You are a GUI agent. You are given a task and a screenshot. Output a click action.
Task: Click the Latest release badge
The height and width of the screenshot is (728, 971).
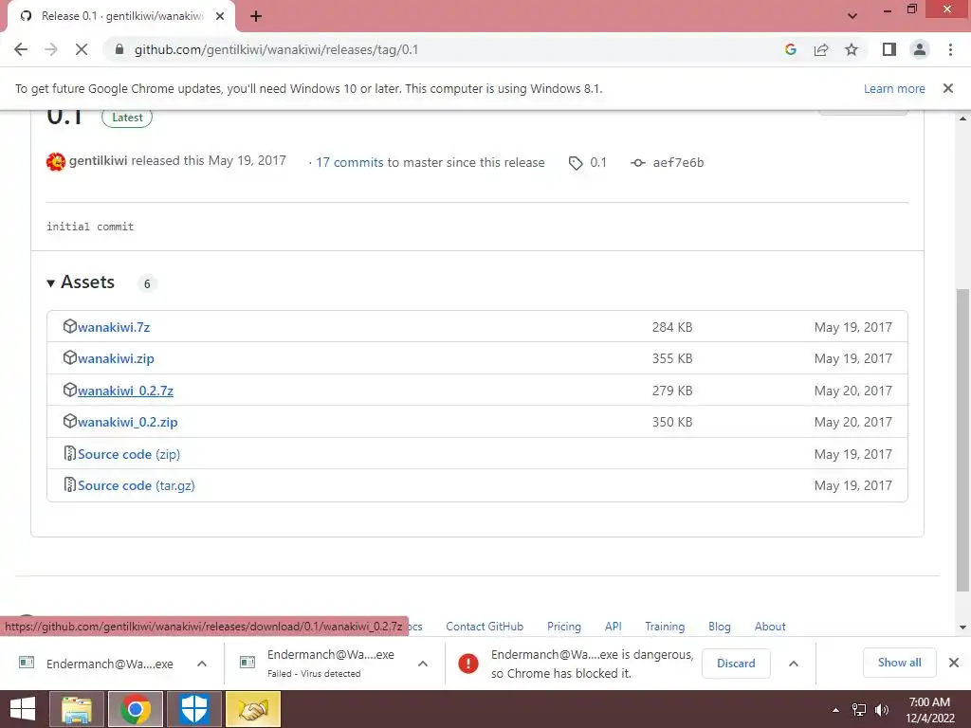[x=127, y=117]
